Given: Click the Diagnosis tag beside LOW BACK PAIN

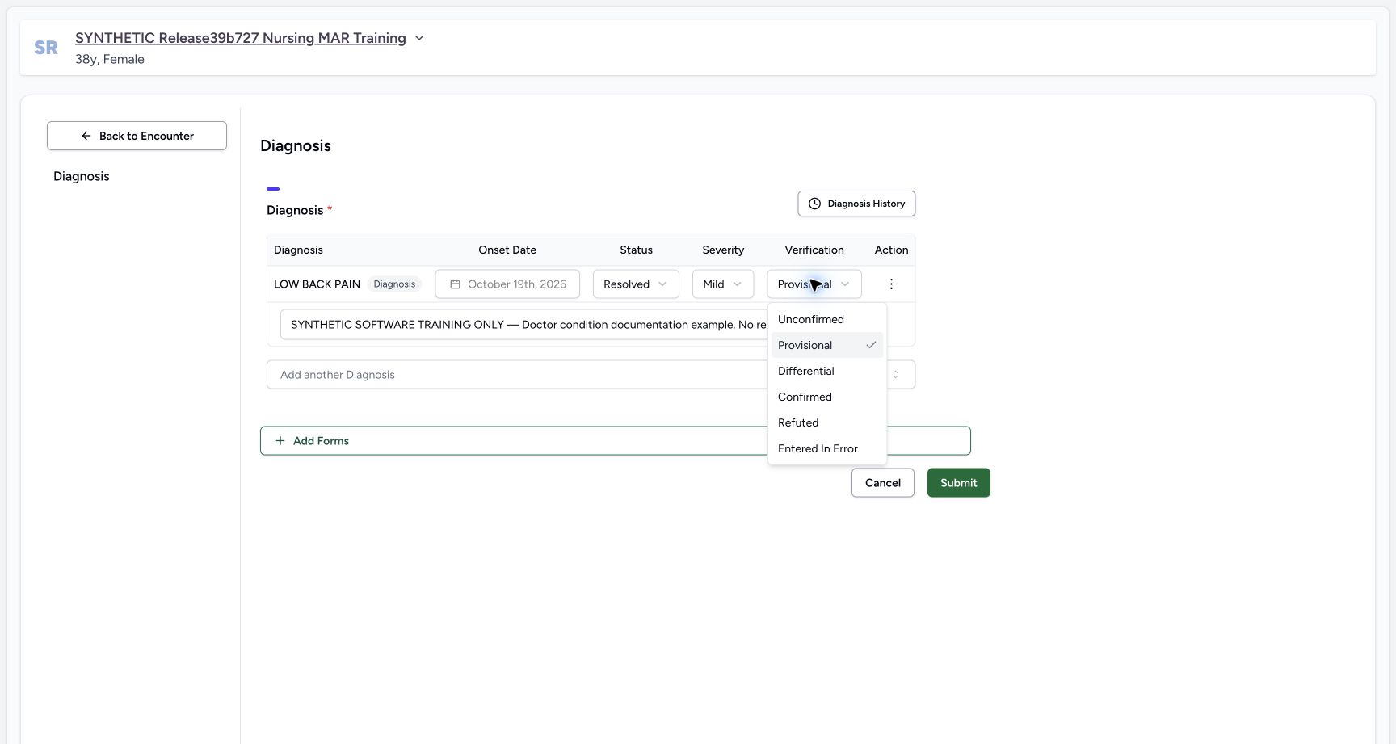Looking at the screenshot, I should (394, 284).
